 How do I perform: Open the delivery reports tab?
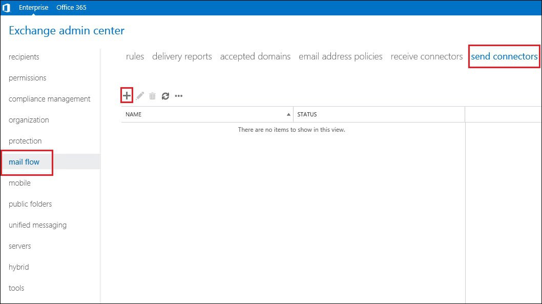[182, 56]
